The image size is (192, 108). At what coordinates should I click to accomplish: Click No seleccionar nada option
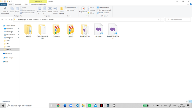tap(104, 10)
